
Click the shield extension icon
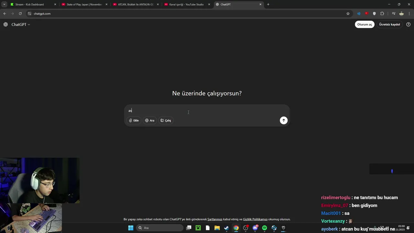point(374,14)
